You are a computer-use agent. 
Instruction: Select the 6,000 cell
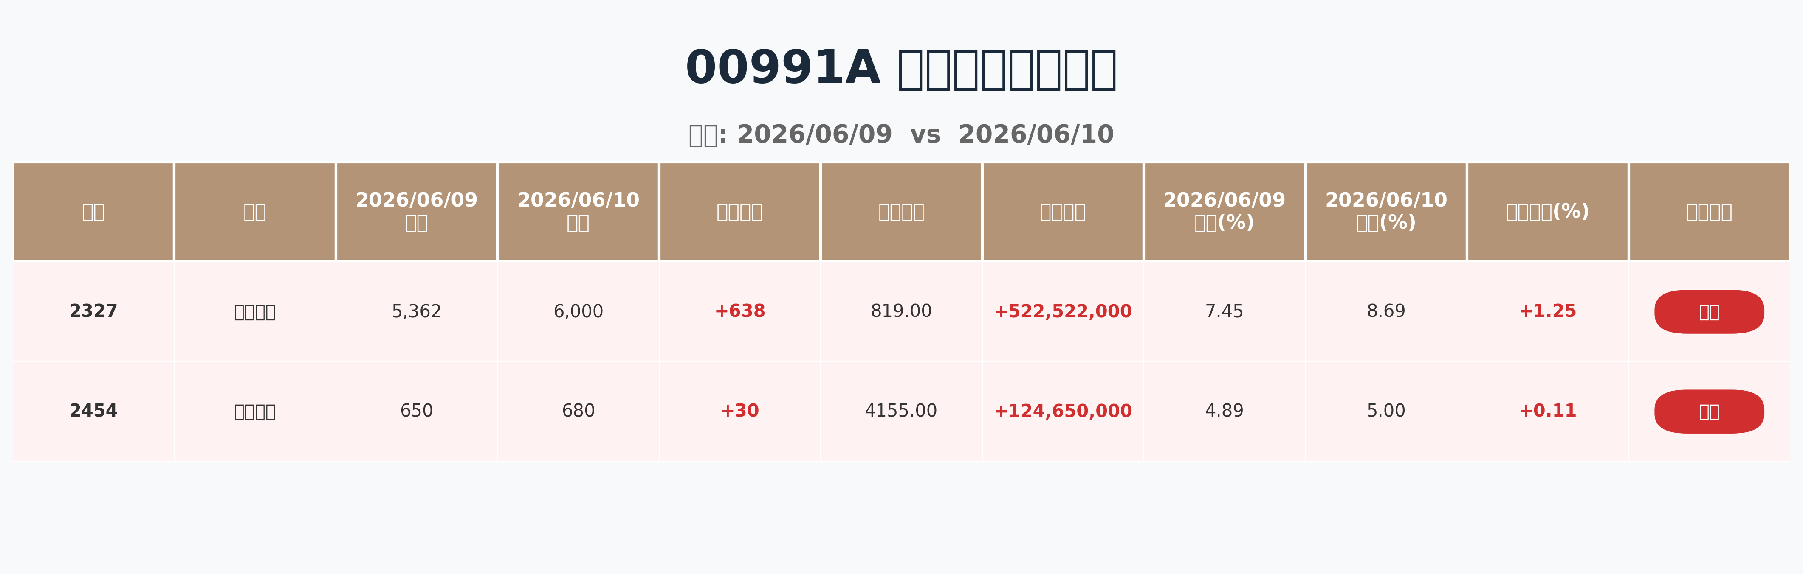tap(578, 311)
